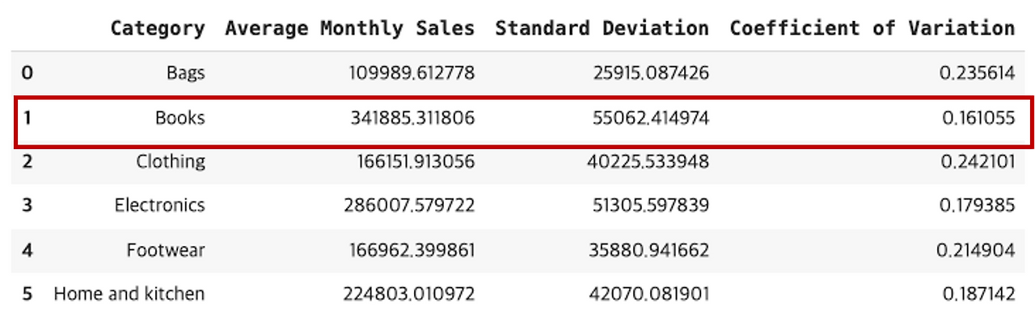The width and height of the screenshot is (1035, 325).
Task: Select the Home and kitchen cell
Action: click(x=129, y=294)
